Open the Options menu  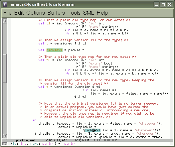click(x=36, y=13)
